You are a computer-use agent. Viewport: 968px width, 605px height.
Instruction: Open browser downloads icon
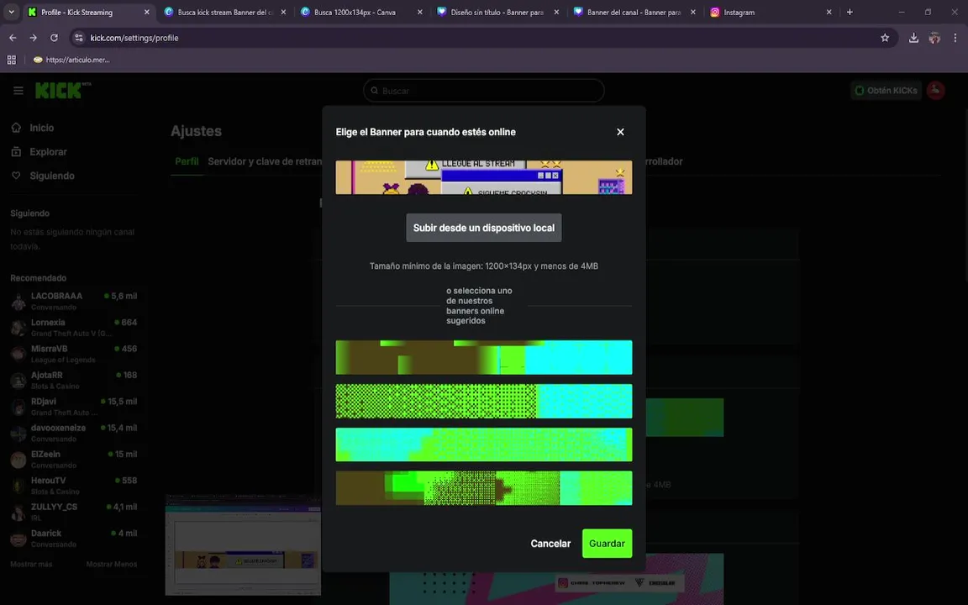click(x=913, y=38)
